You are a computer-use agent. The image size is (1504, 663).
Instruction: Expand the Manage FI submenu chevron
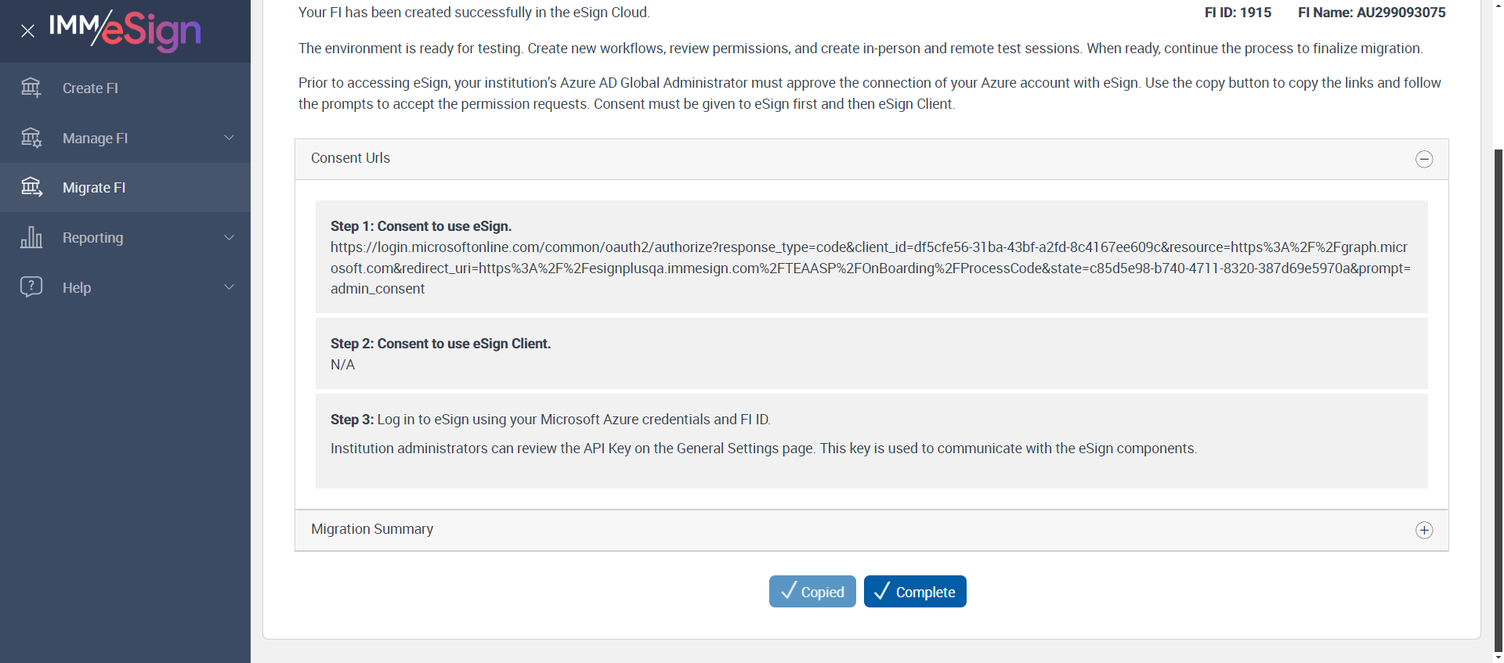point(230,138)
